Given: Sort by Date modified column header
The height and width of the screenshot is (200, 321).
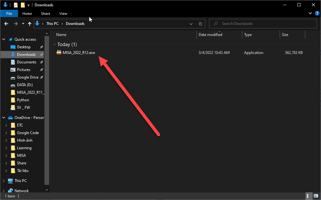Looking at the screenshot, I should pyautogui.click(x=210, y=35).
